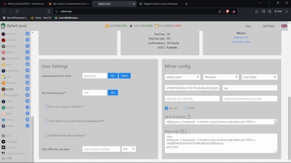Open the H/s hashrate unit dropdown
The image size is (291, 163).
point(129,149)
